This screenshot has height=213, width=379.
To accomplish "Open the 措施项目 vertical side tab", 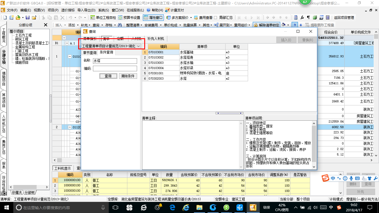I will coord(4,78).
